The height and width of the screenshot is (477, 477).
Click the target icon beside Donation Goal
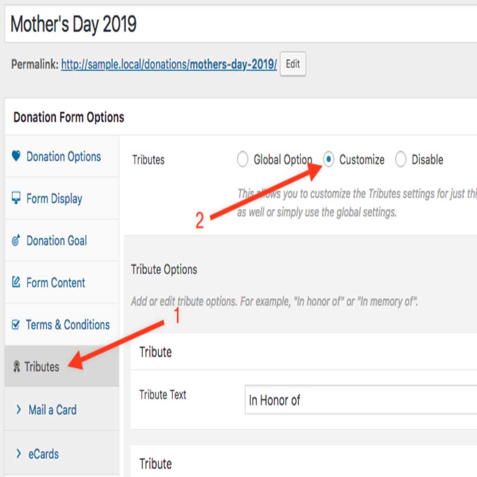pos(16,240)
